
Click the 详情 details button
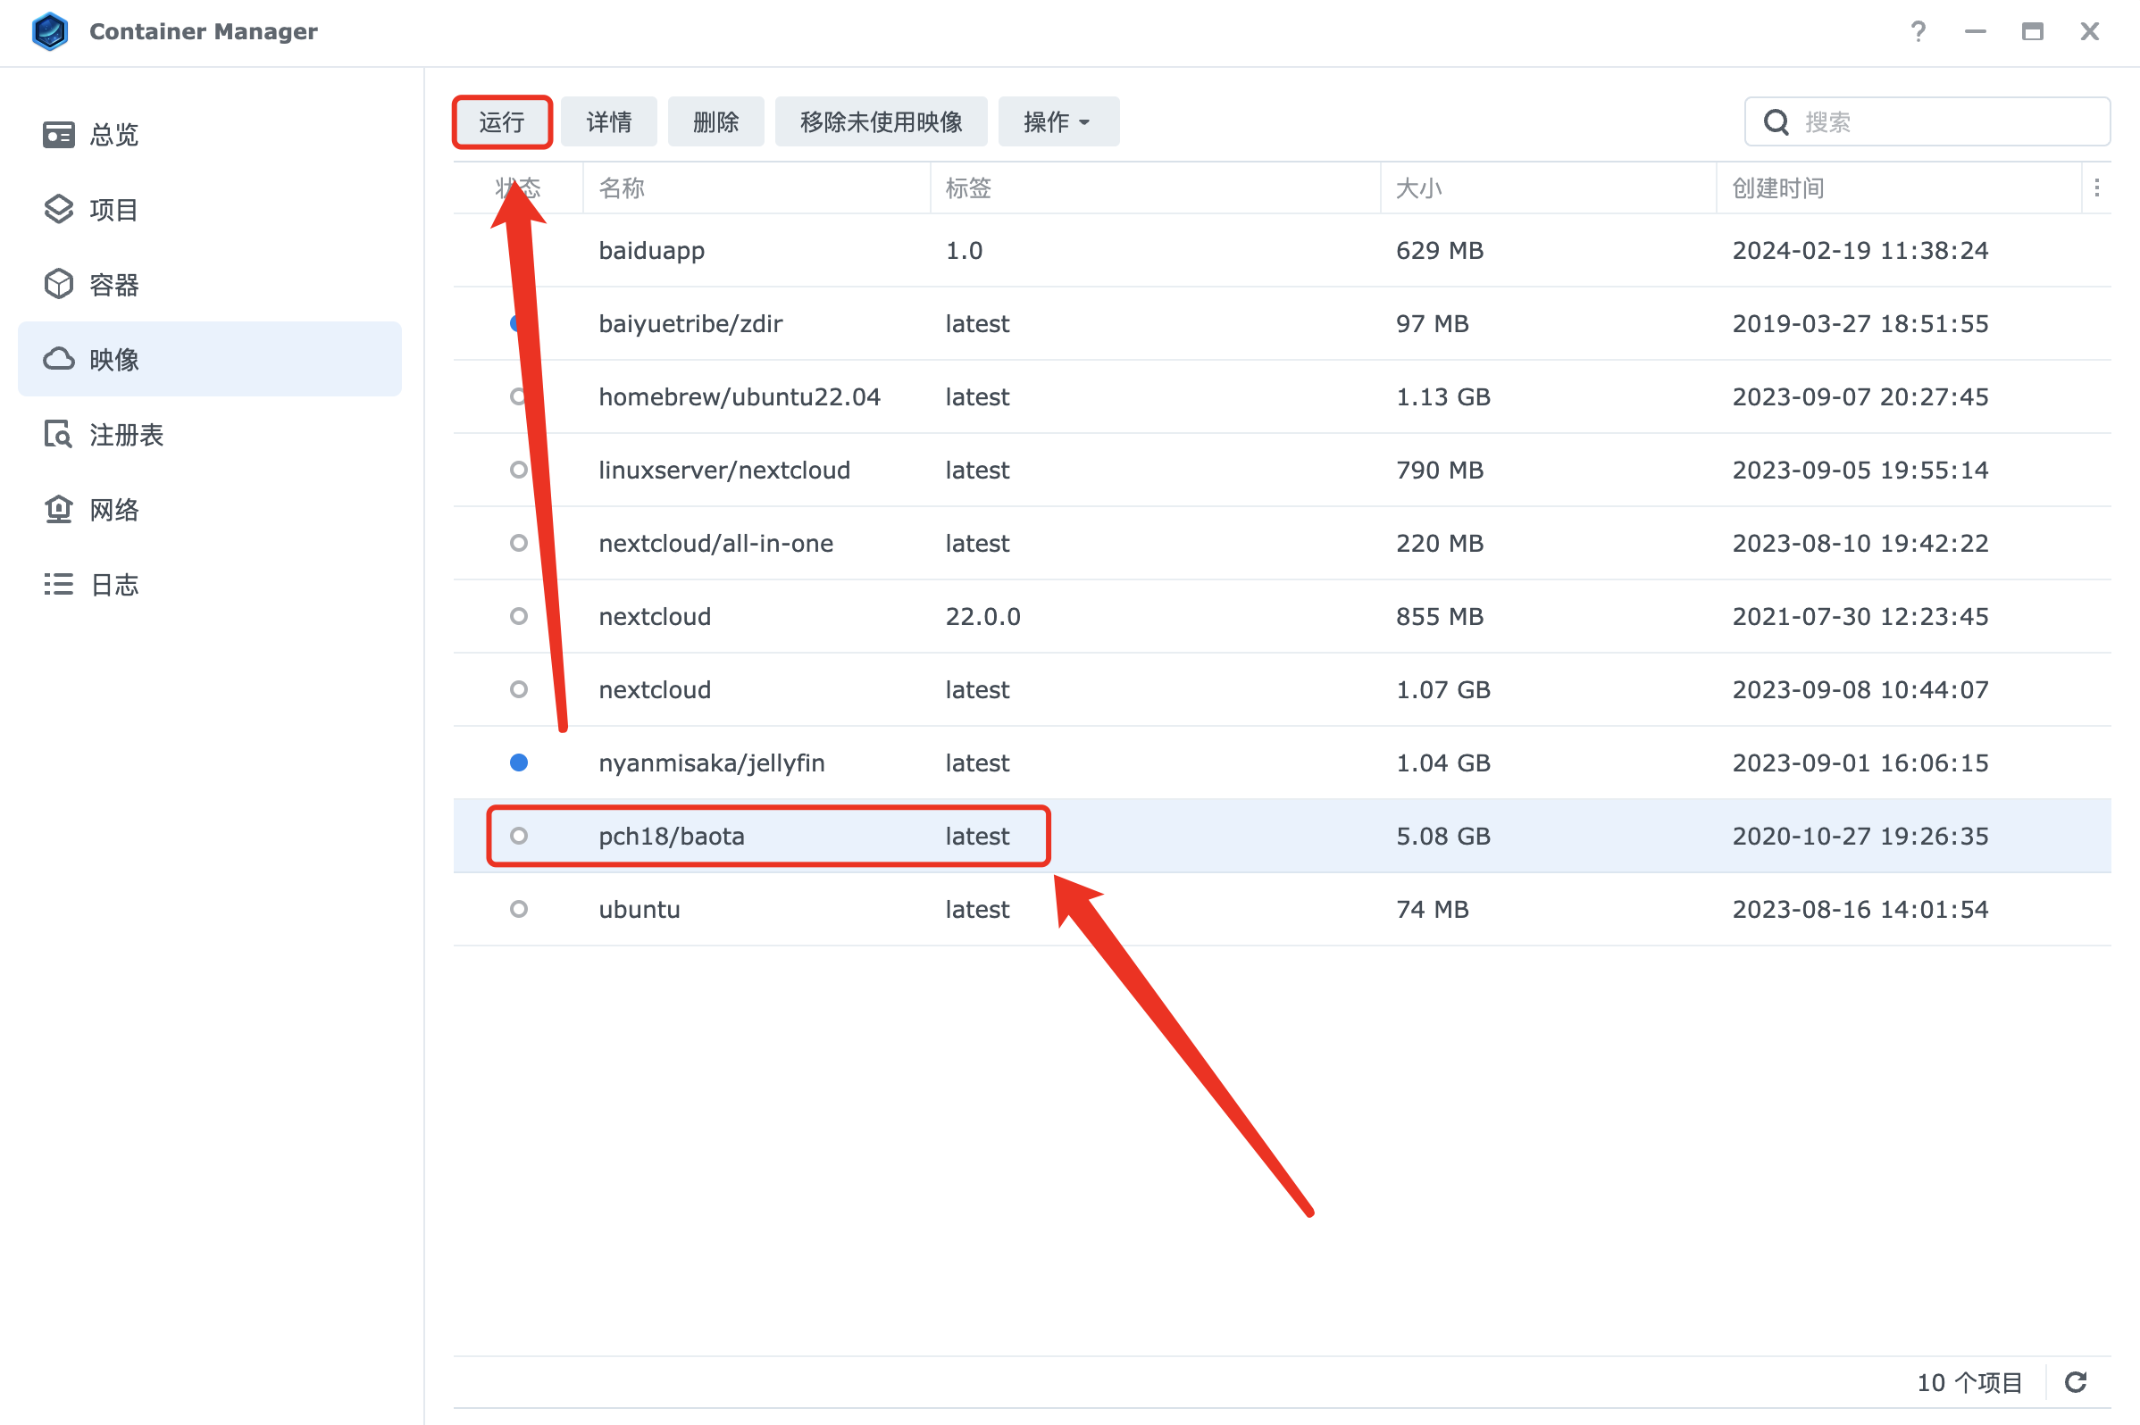coord(609,121)
